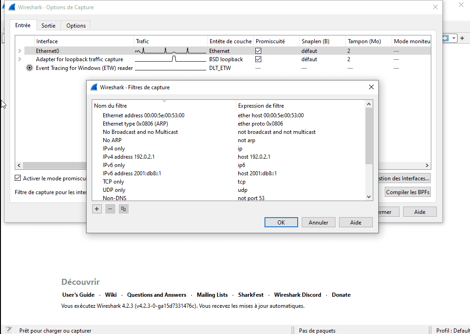Open the Mailing Lists link

212,295
